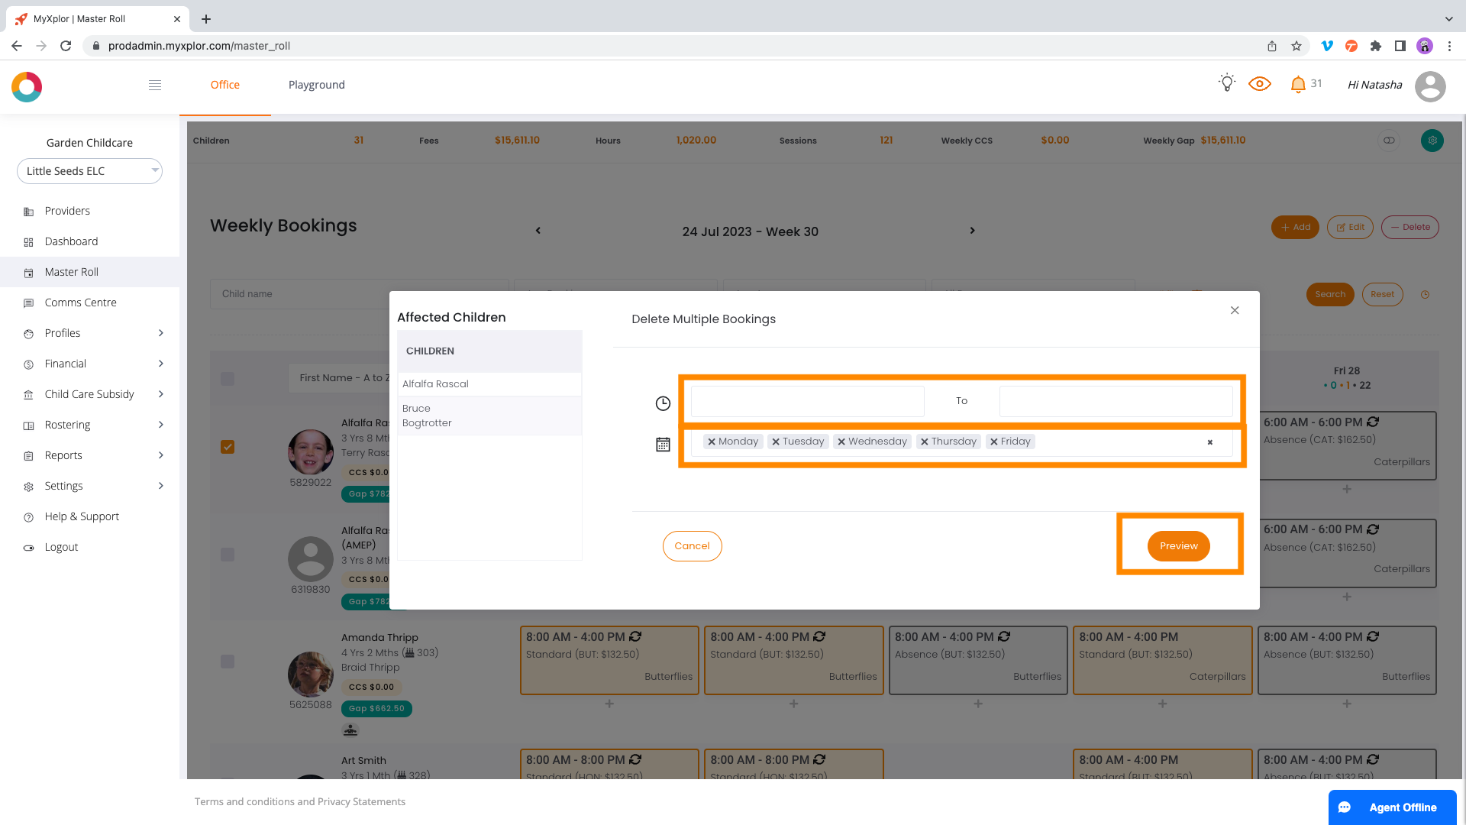Screen dimensions: 1466x825
Task: Uncheck Alfalfa Rascal row checkbox
Action: (x=228, y=447)
